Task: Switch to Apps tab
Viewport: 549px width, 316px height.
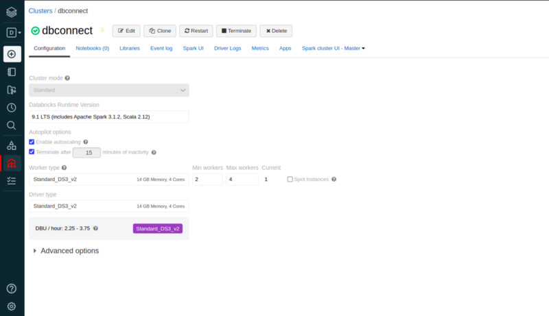Action: (285, 48)
